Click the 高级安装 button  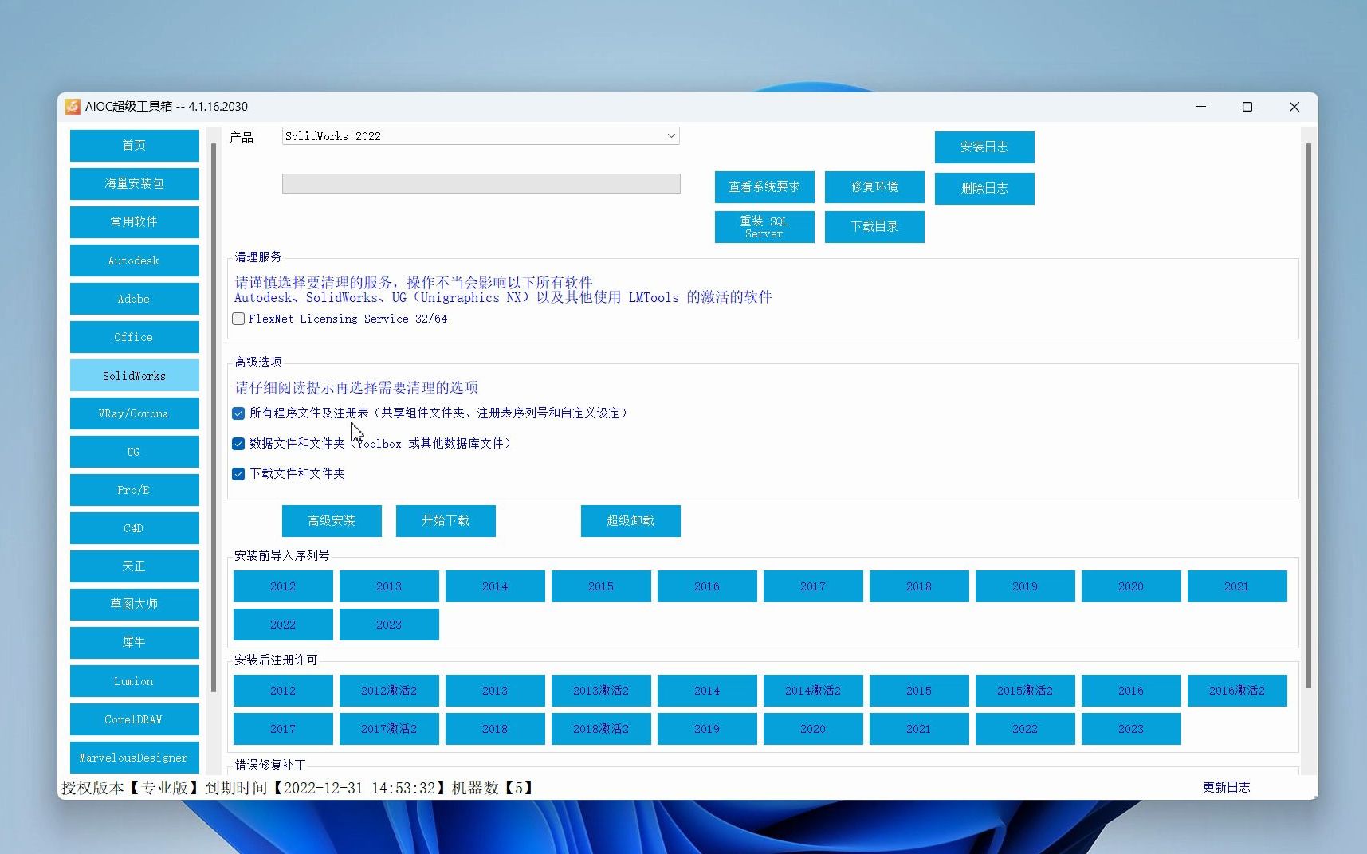point(332,521)
